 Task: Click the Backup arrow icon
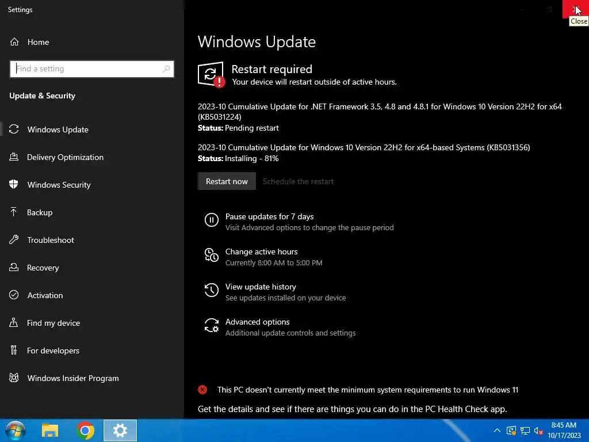click(14, 212)
